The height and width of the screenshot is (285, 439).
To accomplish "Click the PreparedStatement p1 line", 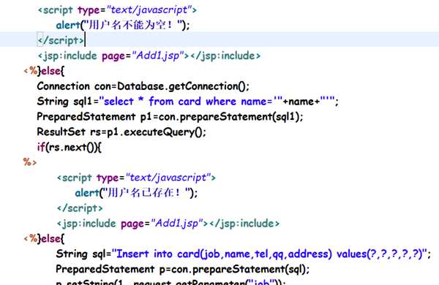I will pyautogui.click(x=170, y=117).
